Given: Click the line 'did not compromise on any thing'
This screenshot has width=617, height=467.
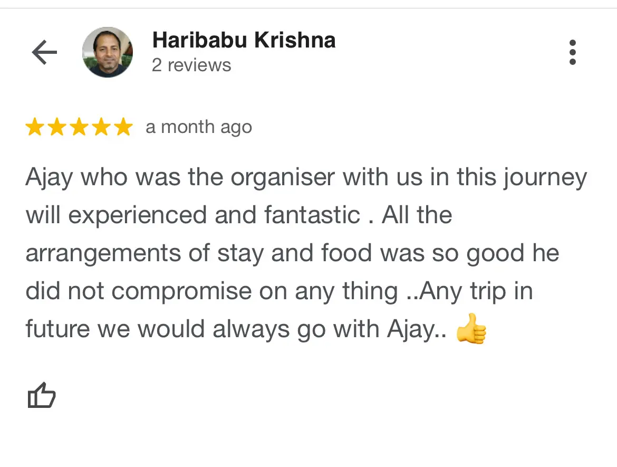Looking at the screenshot, I should [x=279, y=291].
